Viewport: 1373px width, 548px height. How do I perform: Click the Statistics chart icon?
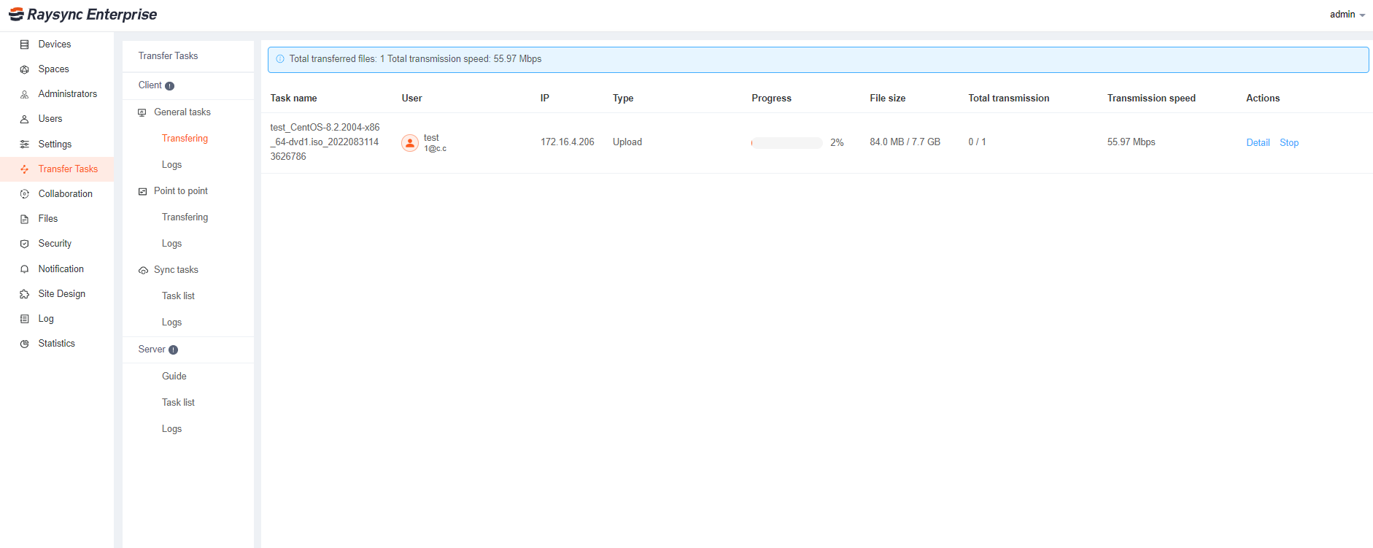coord(24,344)
